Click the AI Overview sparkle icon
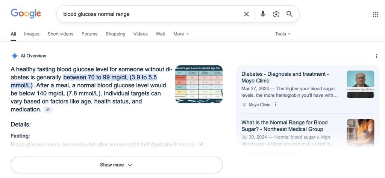 [x=15, y=56]
